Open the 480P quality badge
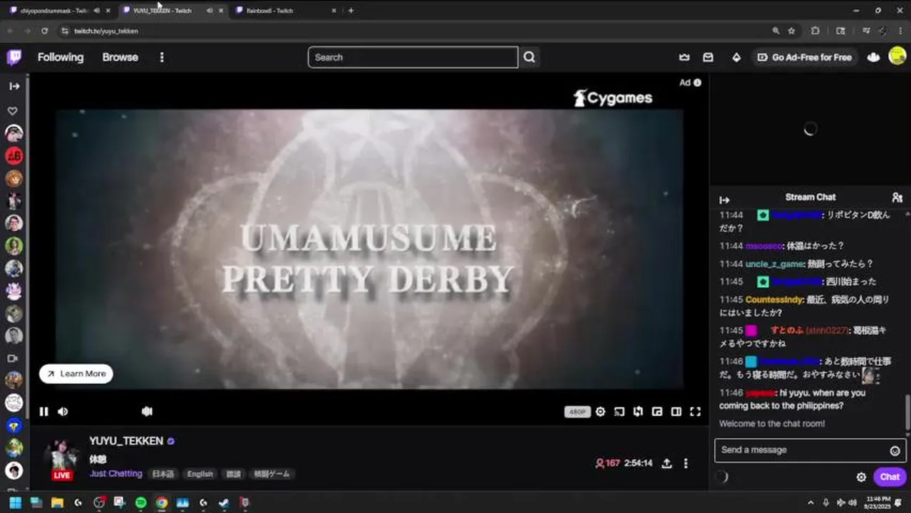 [577, 412]
